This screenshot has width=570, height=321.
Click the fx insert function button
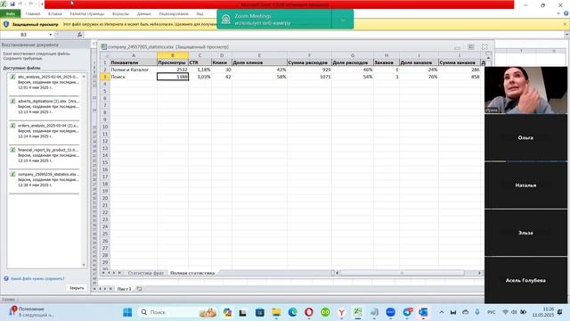click(x=79, y=35)
